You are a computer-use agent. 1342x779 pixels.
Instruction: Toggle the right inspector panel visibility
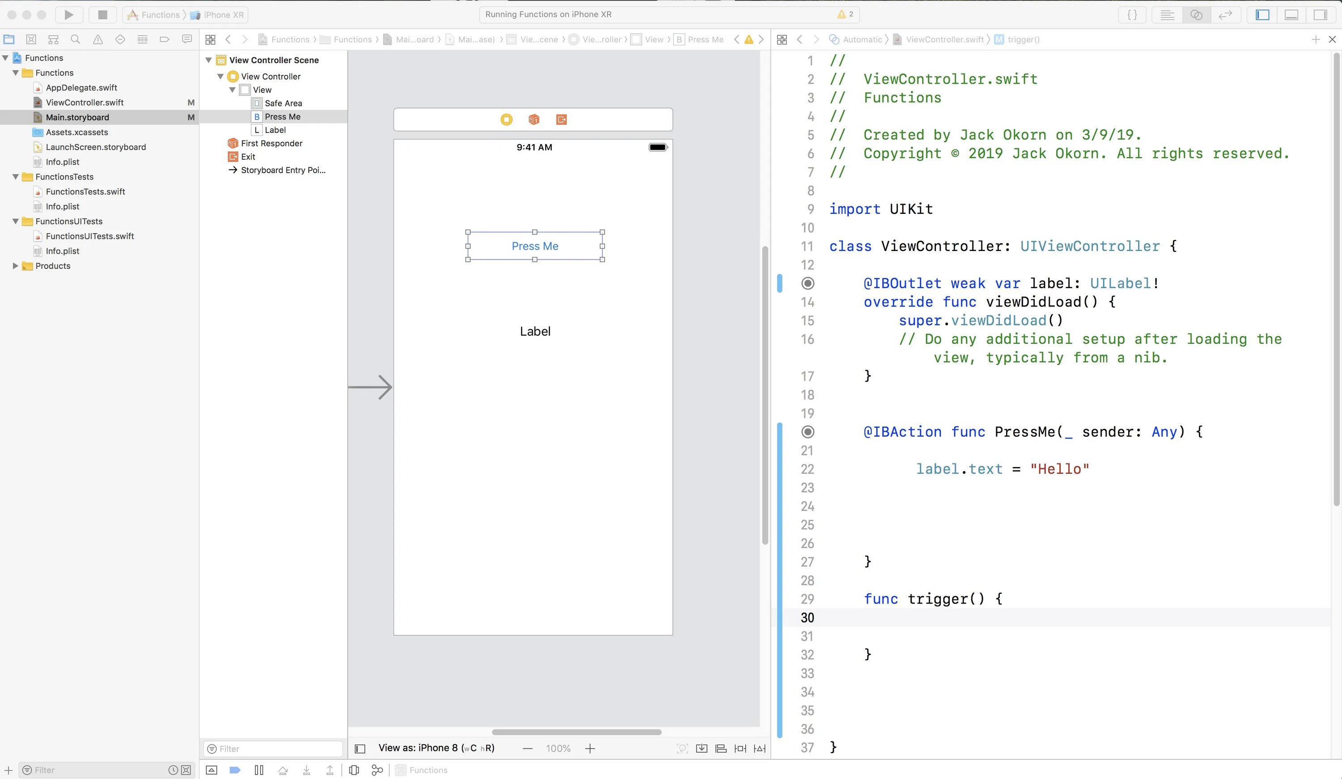point(1320,15)
